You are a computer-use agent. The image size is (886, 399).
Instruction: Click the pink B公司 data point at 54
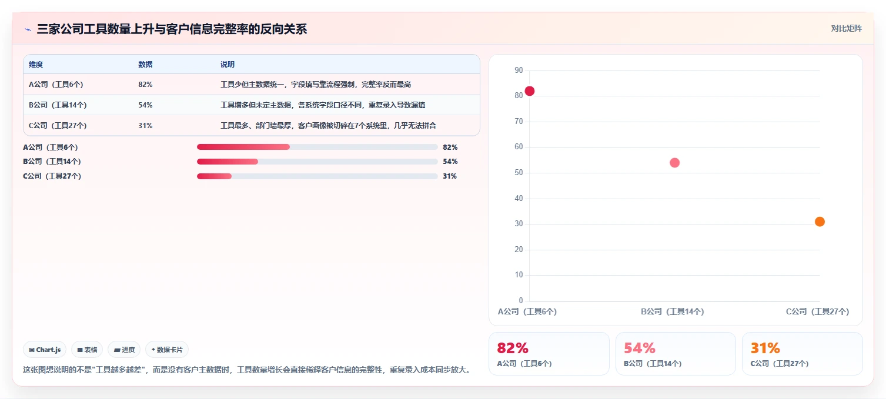click(x=674, y=163)
